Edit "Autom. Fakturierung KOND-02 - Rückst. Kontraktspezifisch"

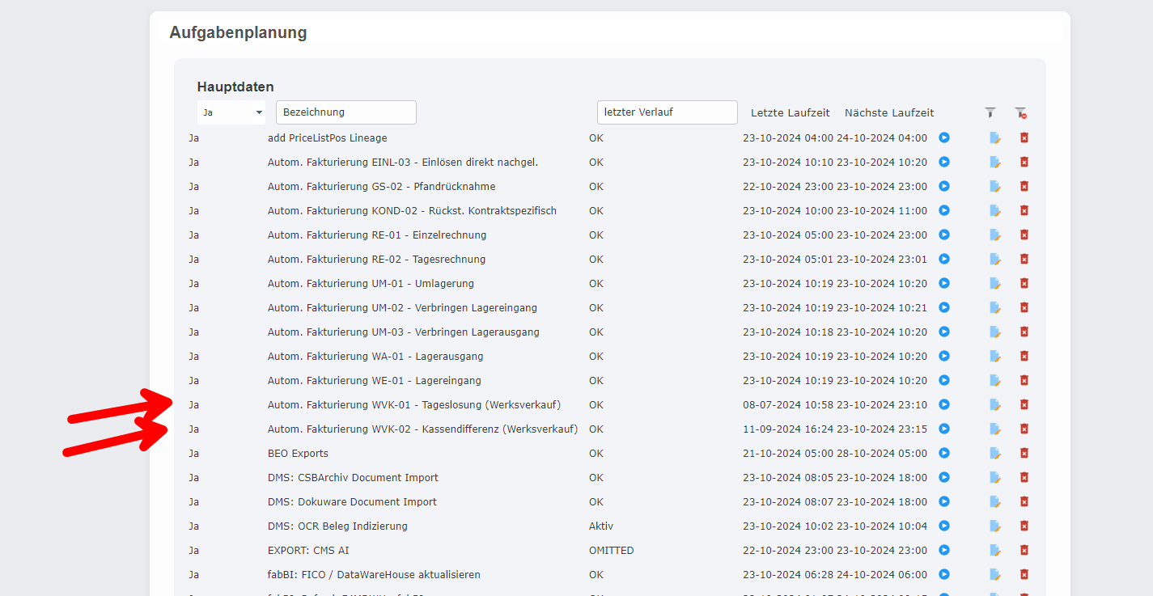(x=994, y=210)
